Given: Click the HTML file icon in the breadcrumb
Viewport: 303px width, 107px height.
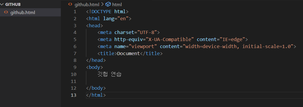Looking at the screenshot, I should (x=70, y=4).
